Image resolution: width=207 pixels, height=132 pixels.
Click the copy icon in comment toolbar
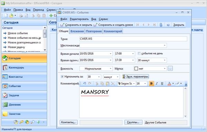102,84
